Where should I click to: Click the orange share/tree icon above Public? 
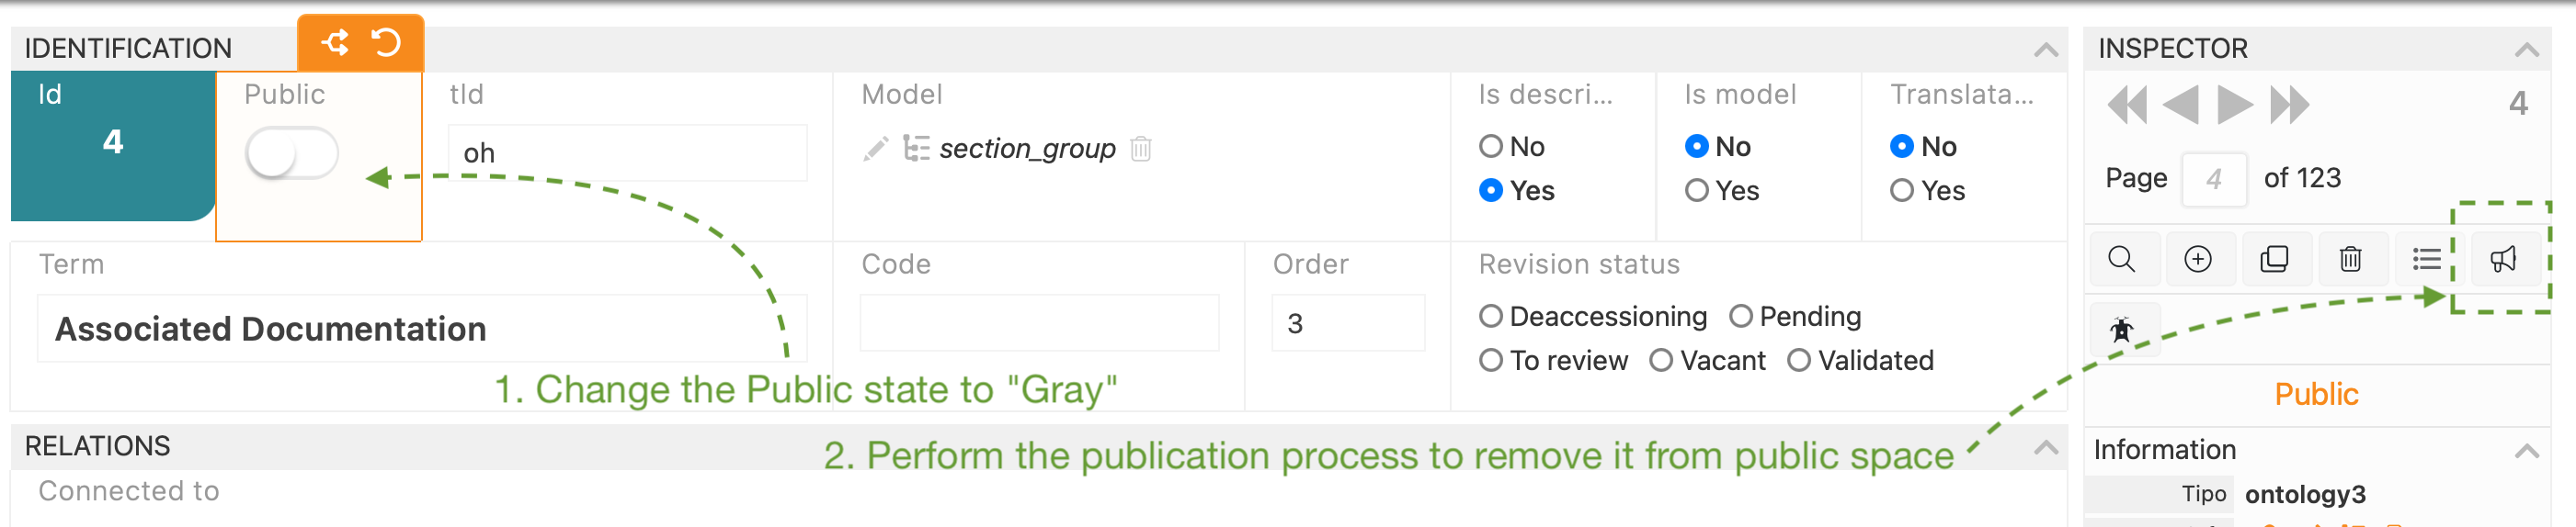click(335, 43)
